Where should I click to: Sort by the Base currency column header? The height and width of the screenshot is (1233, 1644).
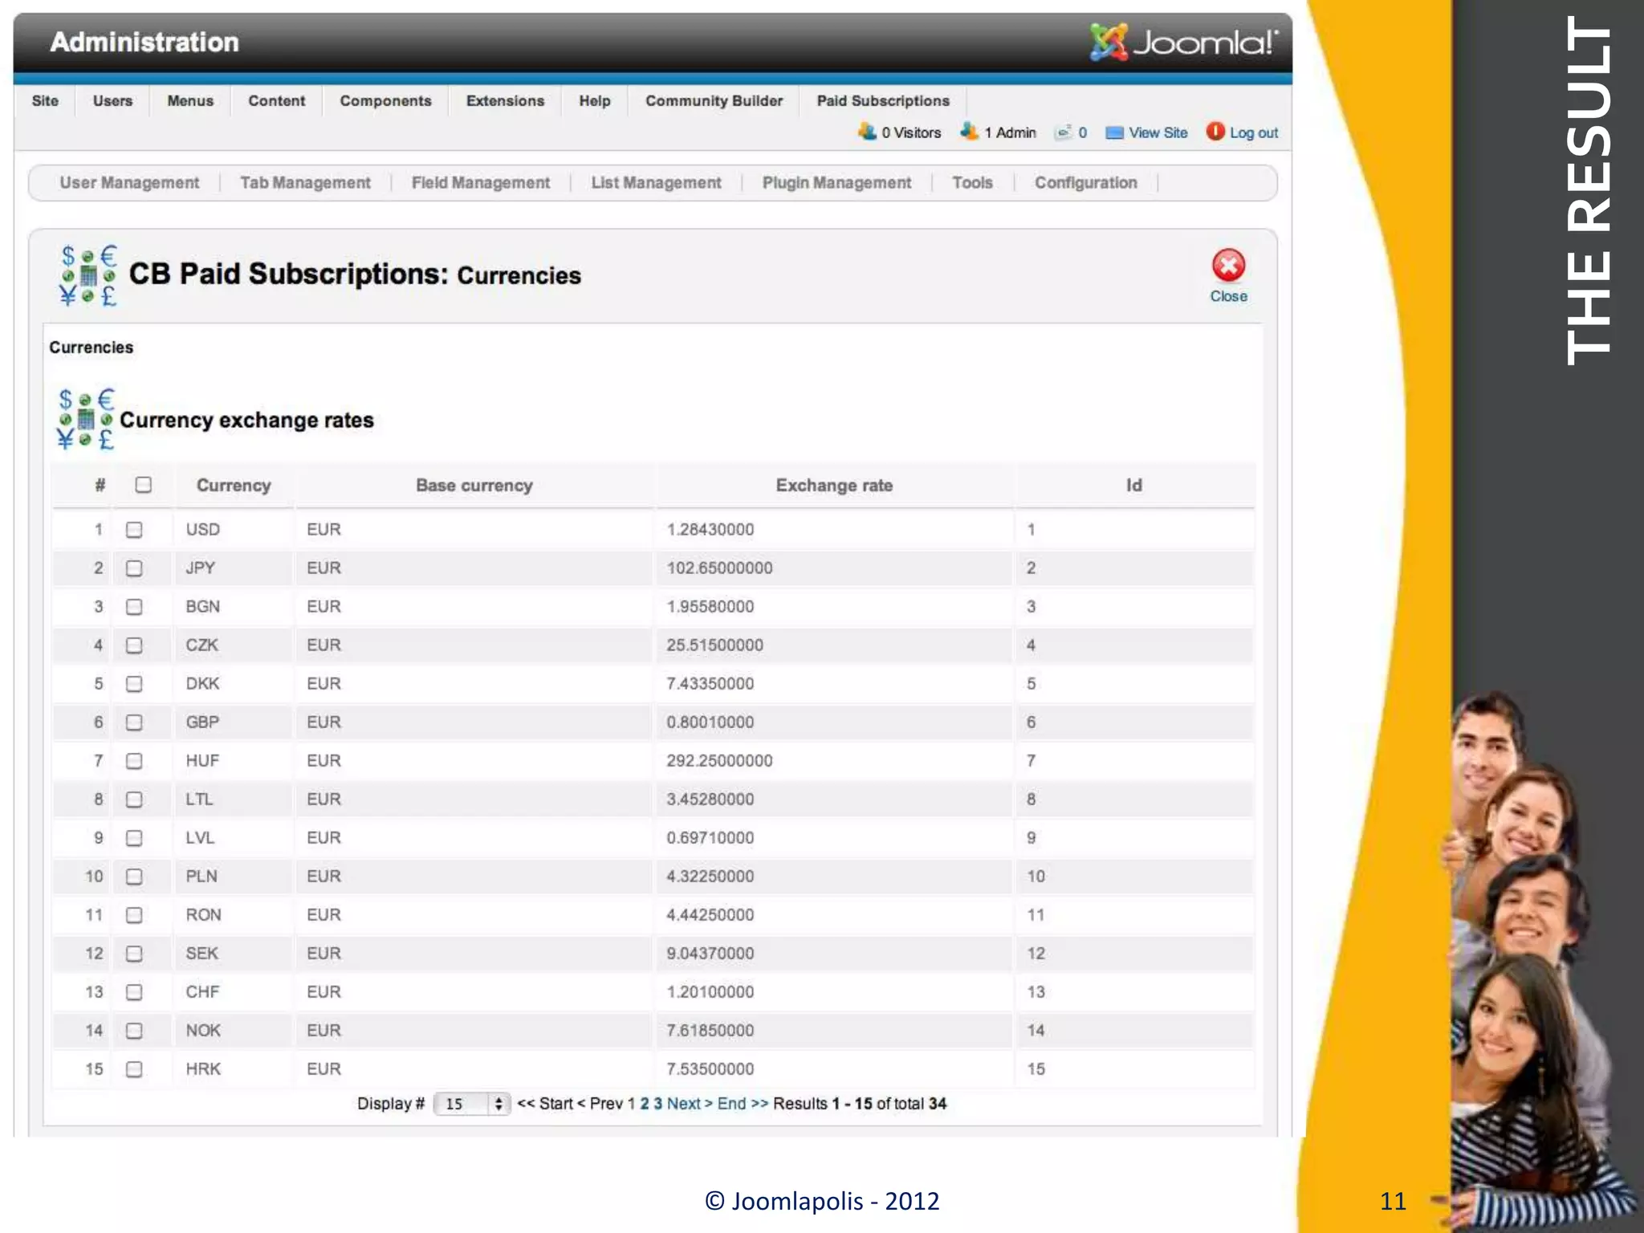pyautogui.click(x=474, y=486)
